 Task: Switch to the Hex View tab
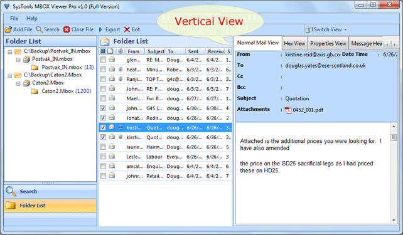pyautogui.click(x=294, y=44)
